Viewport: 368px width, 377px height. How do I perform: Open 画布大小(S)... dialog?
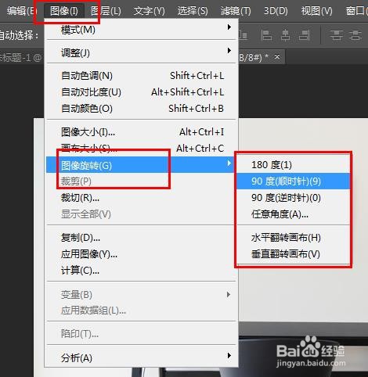coord(141,149)
